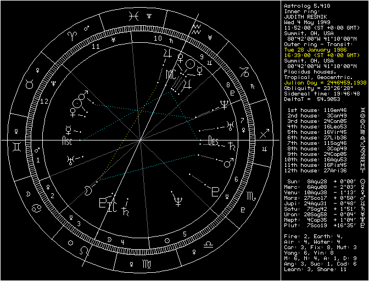369x281 pixels.
Task: Select the Aries sign on the outer wheel
Action: [70, 35]
